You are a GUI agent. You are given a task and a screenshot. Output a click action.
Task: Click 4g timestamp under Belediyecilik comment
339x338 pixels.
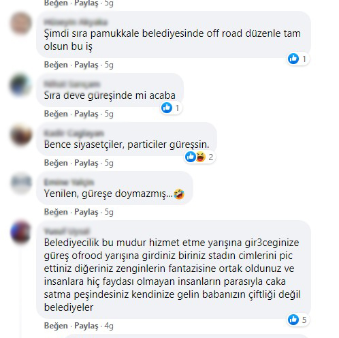pos(109,326)
